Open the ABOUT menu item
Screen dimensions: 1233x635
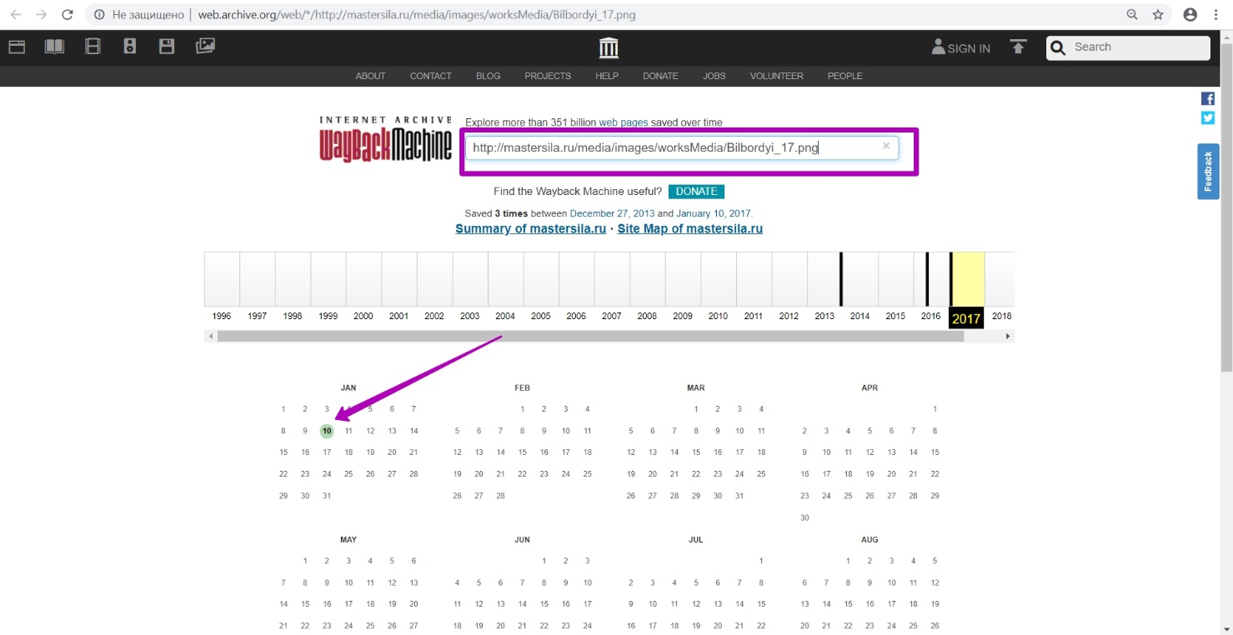(x=370, y=76)
